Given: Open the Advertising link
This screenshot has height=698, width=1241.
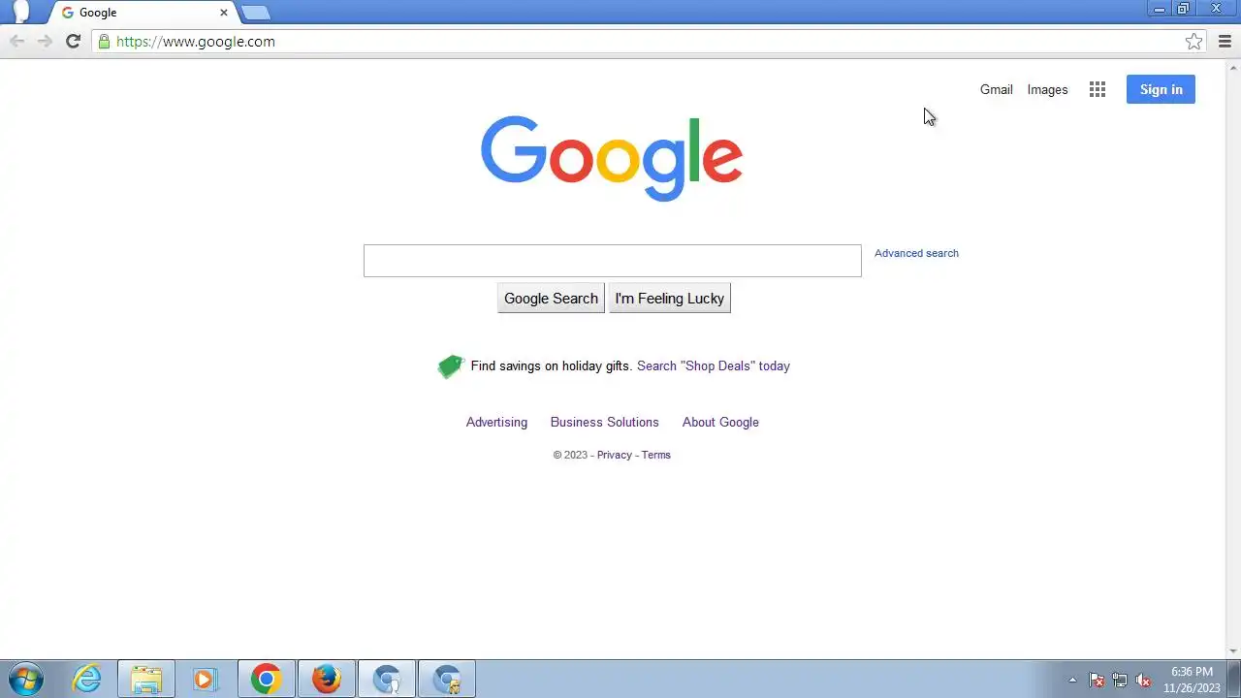Looking at the screenshot, I should click(x=496, y=422).
